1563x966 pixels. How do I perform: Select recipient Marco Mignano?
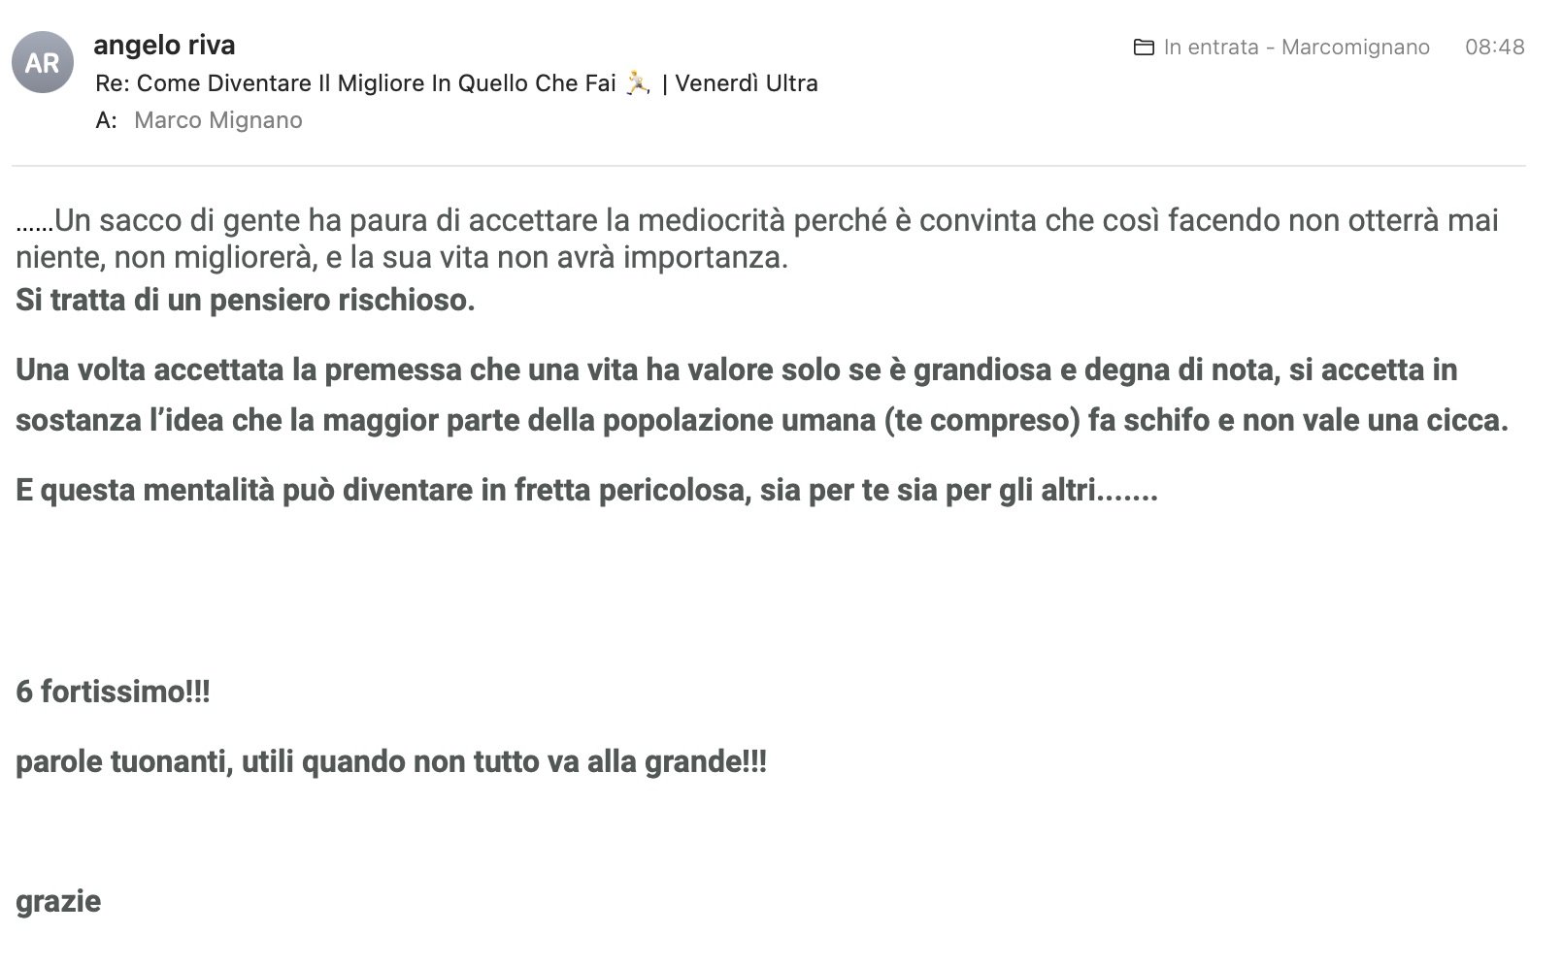tap(218, 120)
